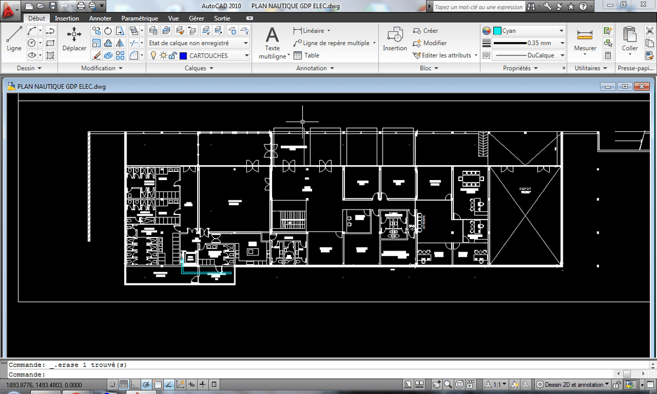Screen dimensions: 657x394
Task: Click the Texte multiligne tool
Action: [x=272, y=42]
